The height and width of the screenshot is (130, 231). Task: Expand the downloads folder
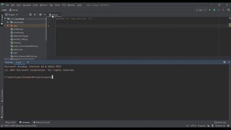pyautogui.click(x=8, y=22)
